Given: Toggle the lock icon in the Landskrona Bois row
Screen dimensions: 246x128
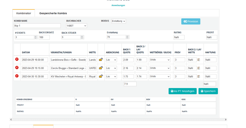Looking at the screenshot, I should (101, 60).
